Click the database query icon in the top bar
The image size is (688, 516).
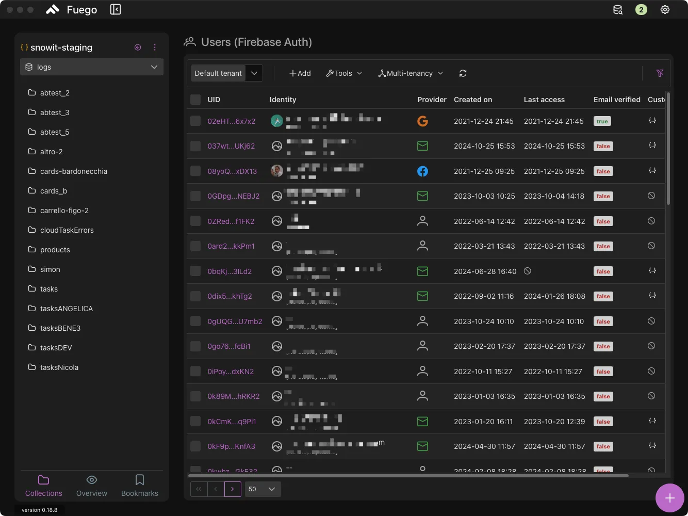point(617,9)
